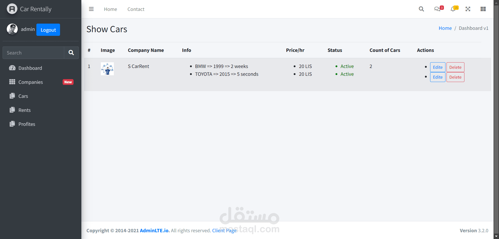
Task: Click the Car Rentally brand text
Action: click(x=36, y=9)
